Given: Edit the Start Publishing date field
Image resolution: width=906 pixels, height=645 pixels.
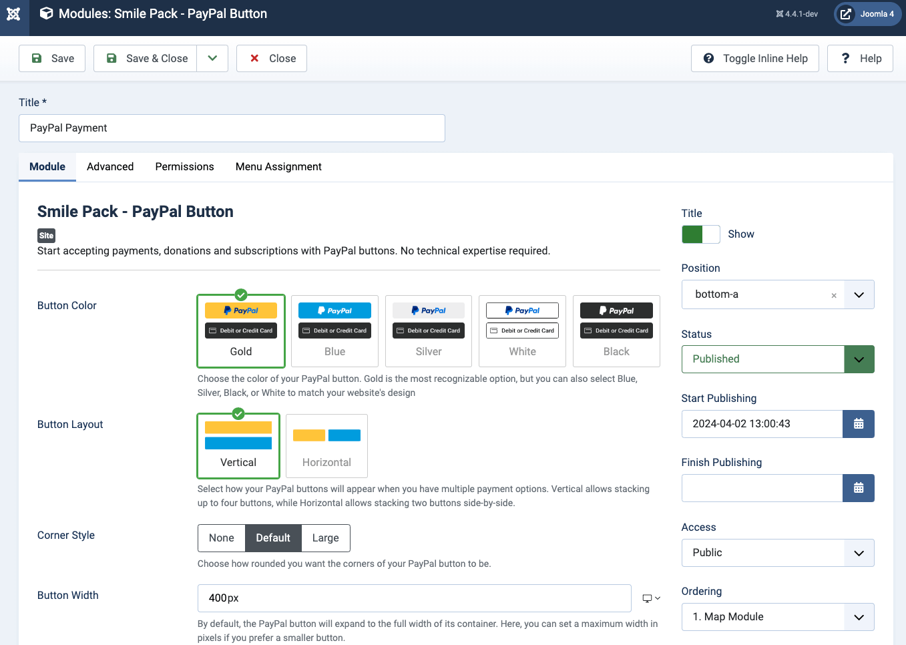Looking at the screenshot, I should (762, 424).
